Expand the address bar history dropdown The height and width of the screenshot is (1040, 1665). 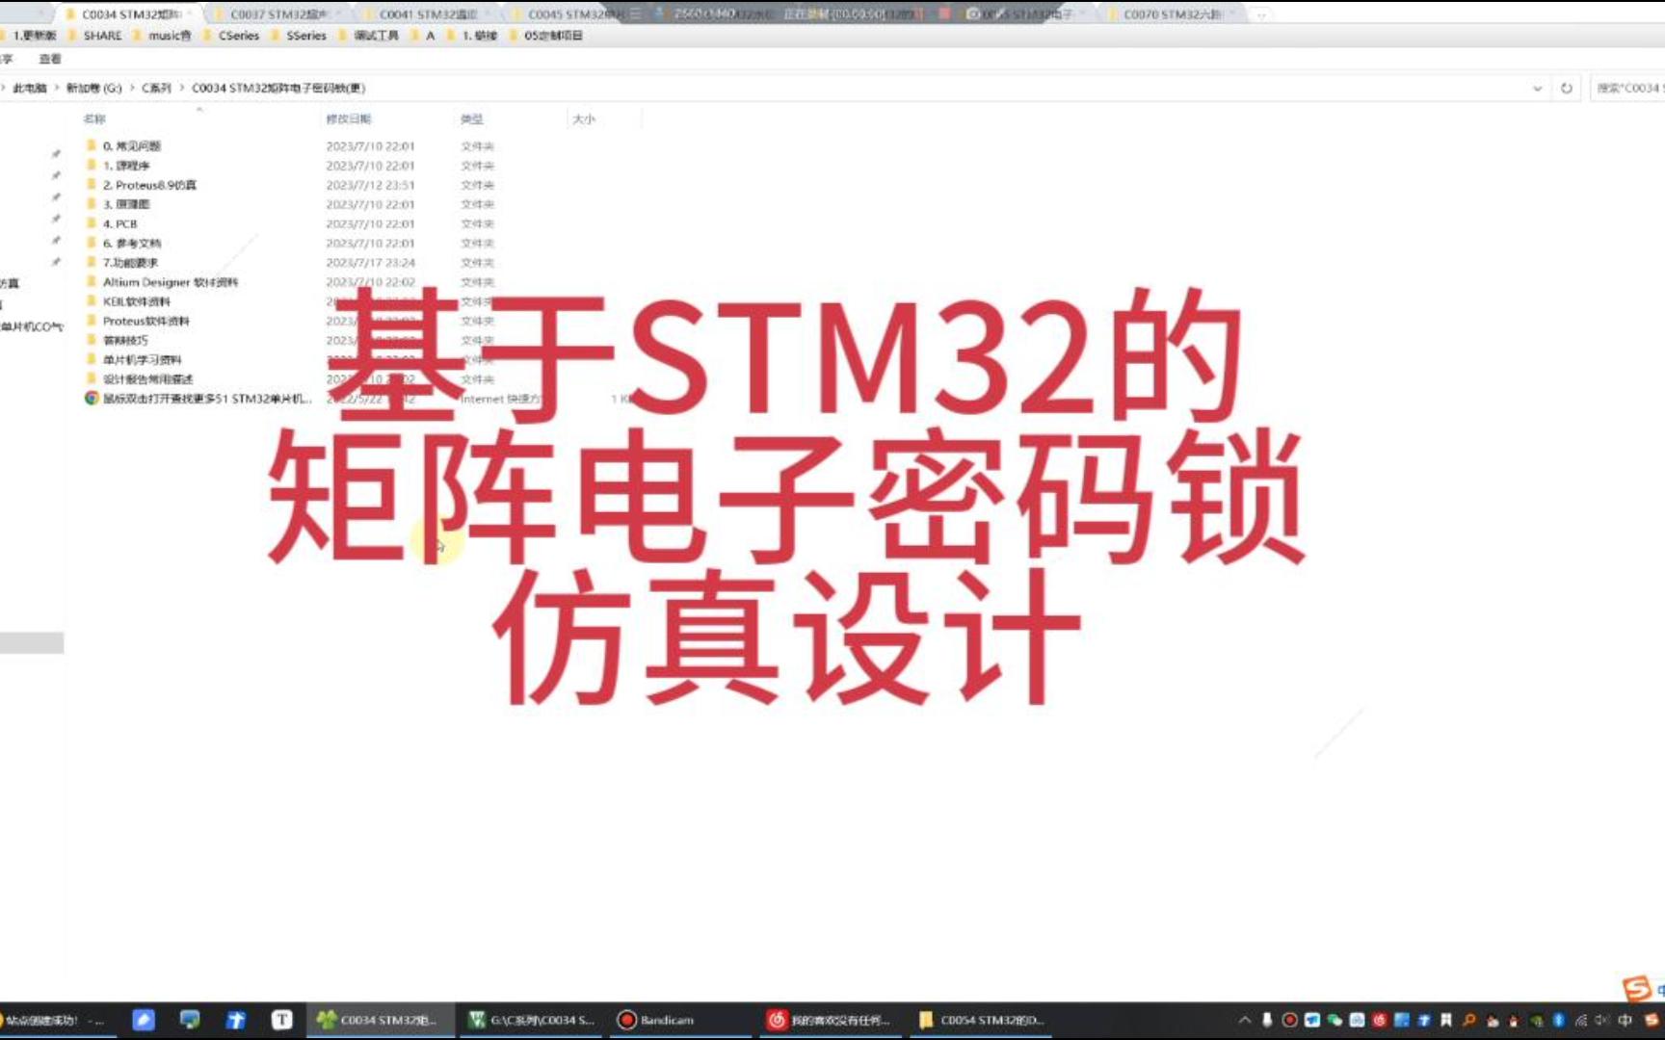click(x=1537, y=88)
